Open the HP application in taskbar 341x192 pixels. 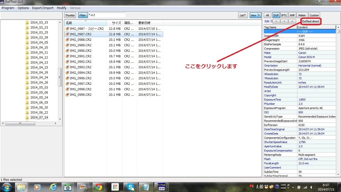pyautogui.click(x=68, y=187)
